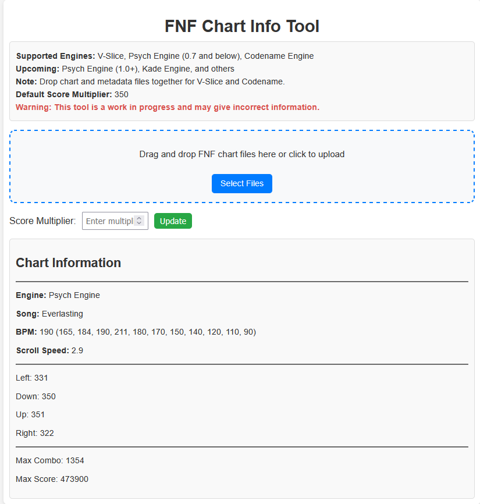Click the green Update button

pos(173,221)
